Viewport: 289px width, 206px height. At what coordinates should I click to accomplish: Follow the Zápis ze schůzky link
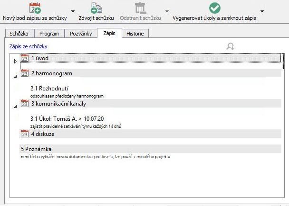[29, 46]
